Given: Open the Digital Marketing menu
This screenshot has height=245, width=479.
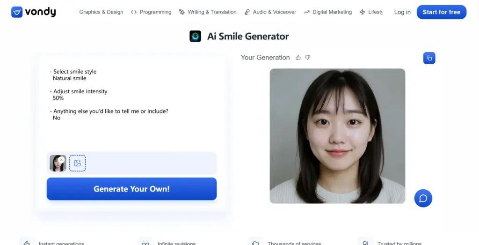Looking at the screenshot, I should click(x=332, y=12).
